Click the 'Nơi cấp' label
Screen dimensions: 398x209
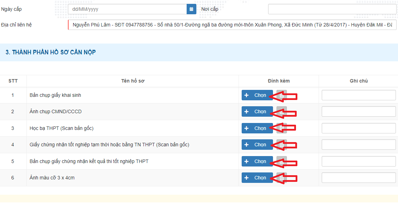[x=210, y=9]
